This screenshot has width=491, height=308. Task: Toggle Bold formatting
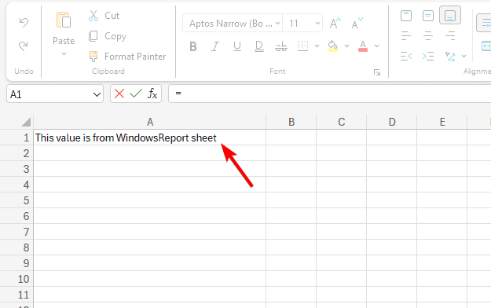pos(193,46)
